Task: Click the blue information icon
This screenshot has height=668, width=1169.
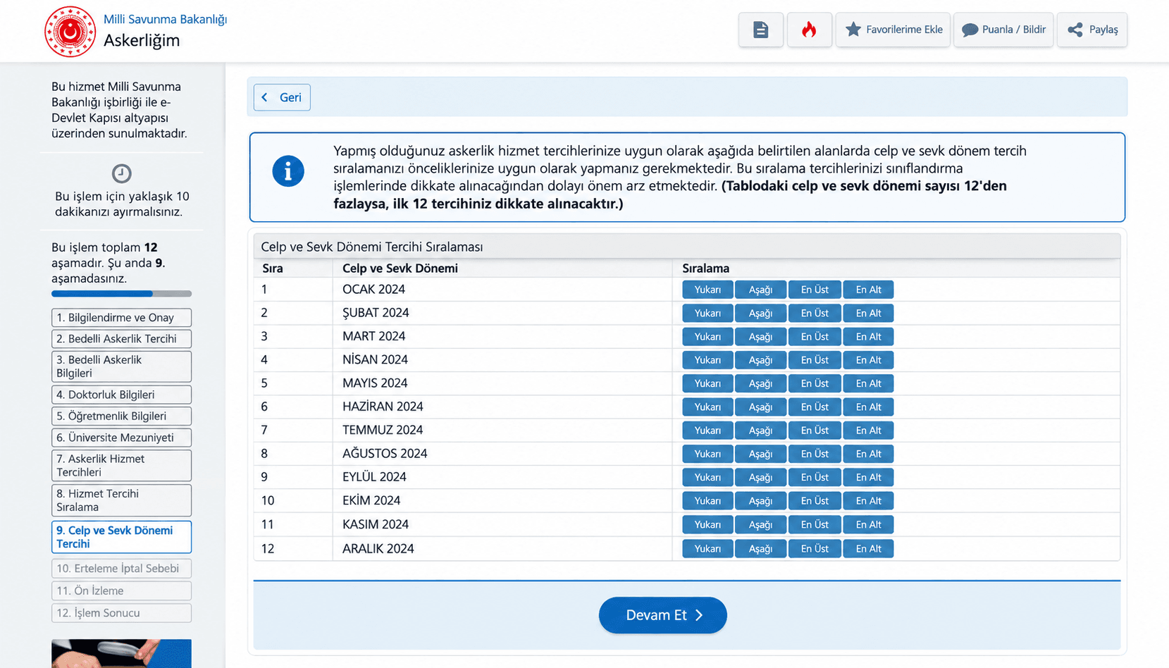Action: coord(288,171)
